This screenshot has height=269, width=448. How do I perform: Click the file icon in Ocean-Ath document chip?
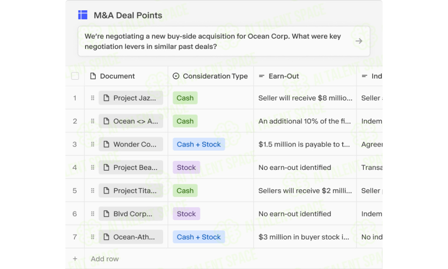(106, 237)
